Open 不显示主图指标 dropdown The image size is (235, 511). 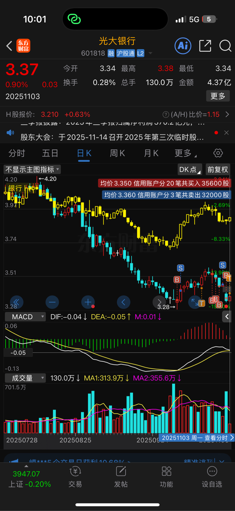[x=32, y=169]
